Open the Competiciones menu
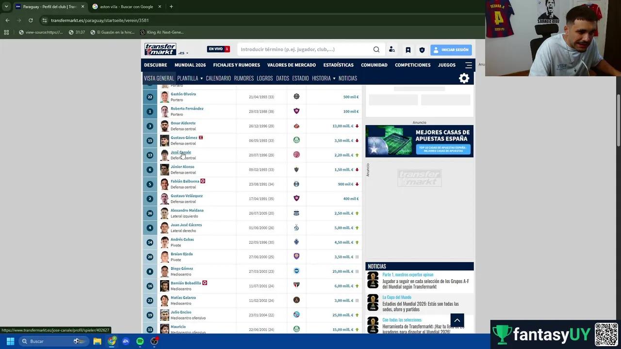621x349 pixels. coord(413,65)
